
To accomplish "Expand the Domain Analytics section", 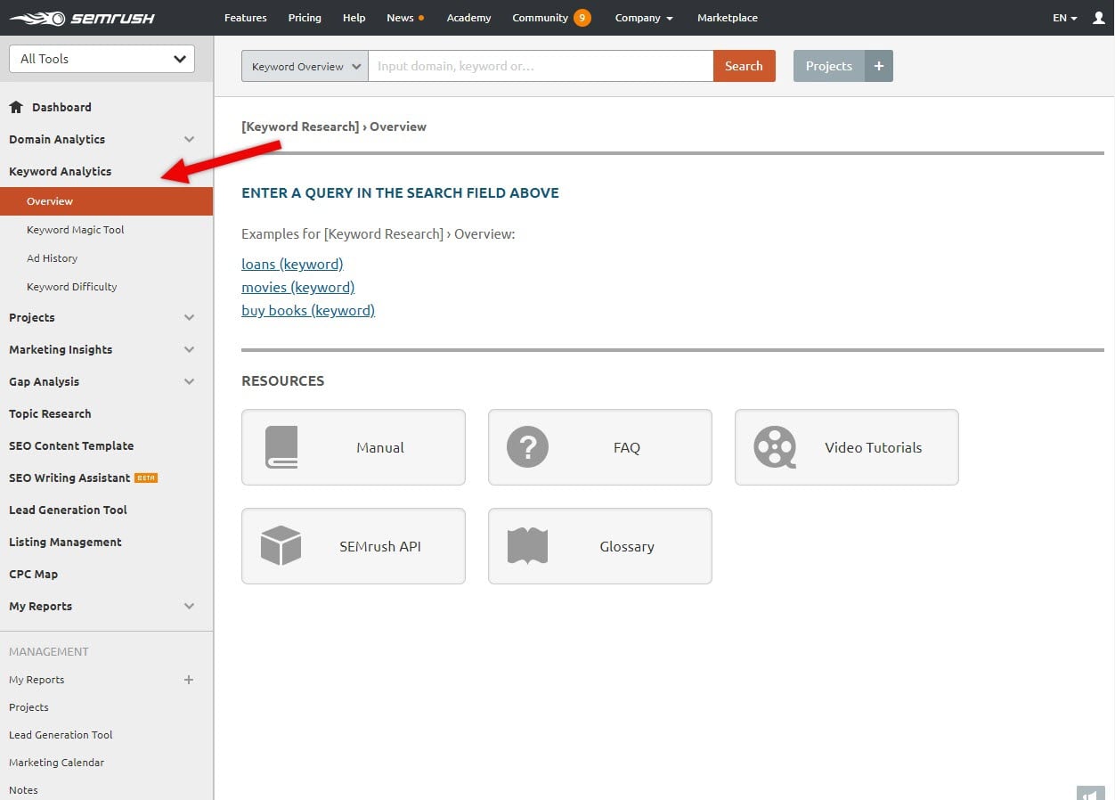I will click(189, 139).
